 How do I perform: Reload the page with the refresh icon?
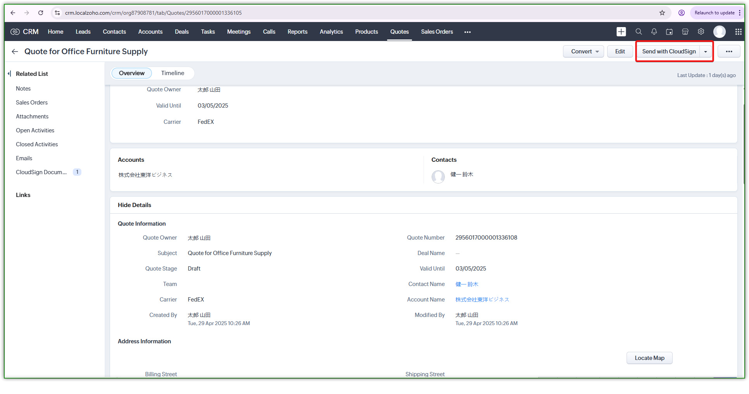point(41,13)
